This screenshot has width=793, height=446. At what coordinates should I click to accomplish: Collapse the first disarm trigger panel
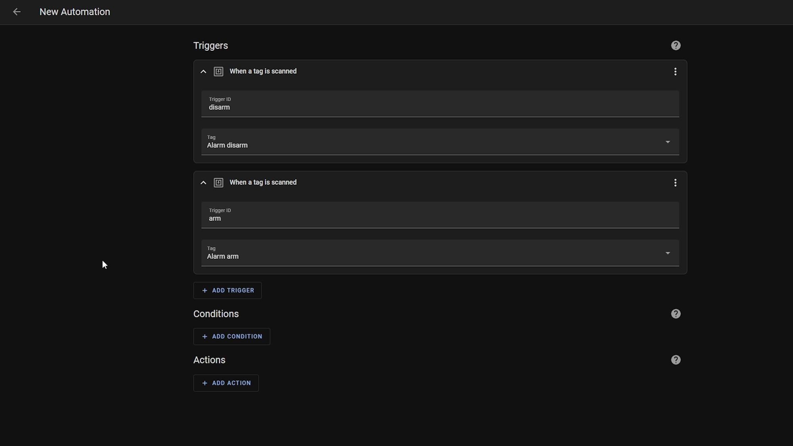[203, 71]
